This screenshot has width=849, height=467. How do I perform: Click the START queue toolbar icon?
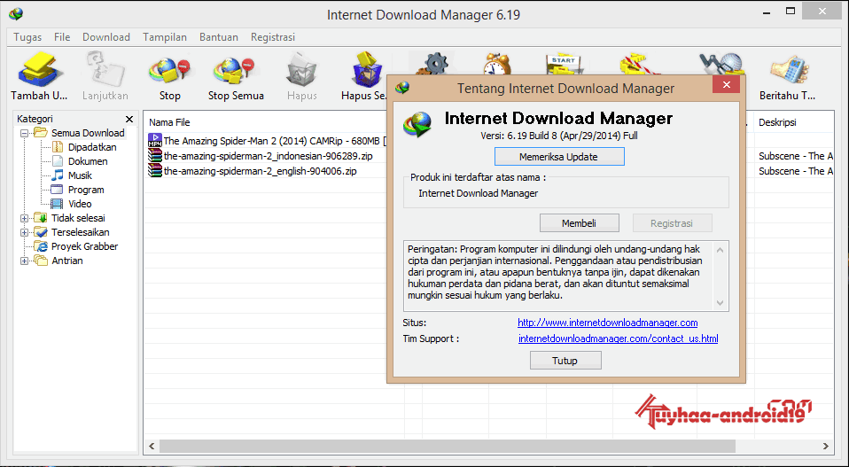click(x=563, y=64)
